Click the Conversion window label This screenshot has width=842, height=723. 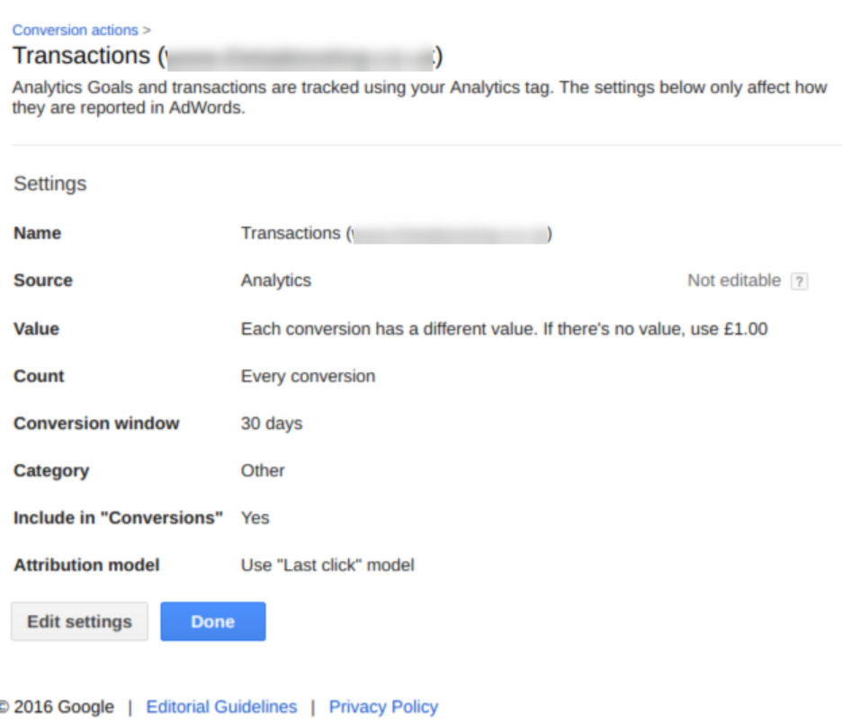point(96,424)
